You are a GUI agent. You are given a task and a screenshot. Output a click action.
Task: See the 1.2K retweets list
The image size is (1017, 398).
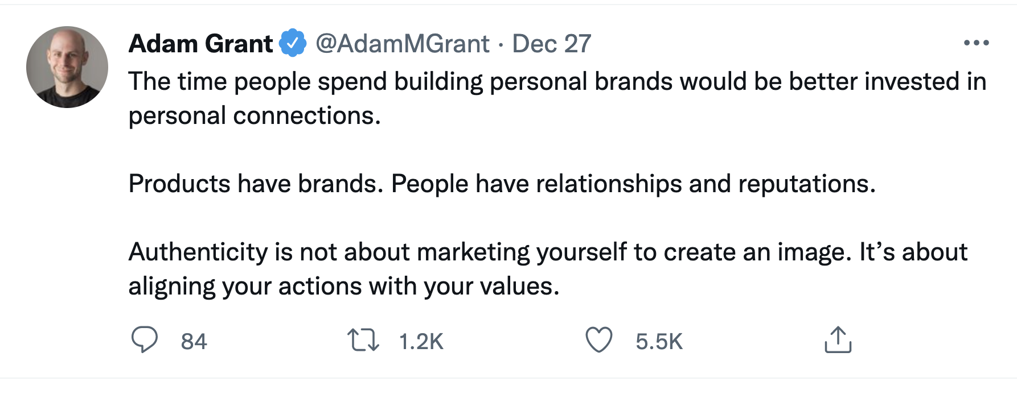pyautogui.click(x=420, y=341)
